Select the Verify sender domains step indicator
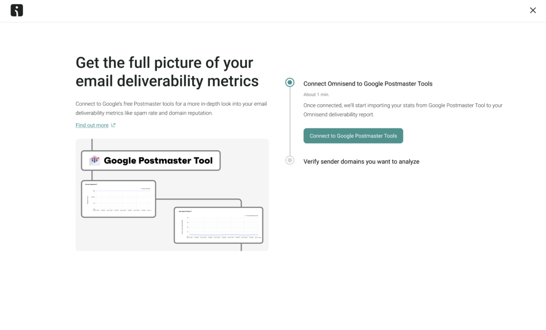This screenshot has width=546, height=330. 290,160
